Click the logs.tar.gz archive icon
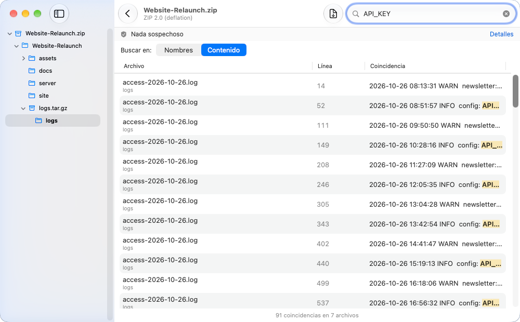 [x=32, y=108]
